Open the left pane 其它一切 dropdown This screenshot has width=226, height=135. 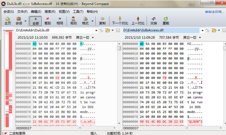point(85,37)
